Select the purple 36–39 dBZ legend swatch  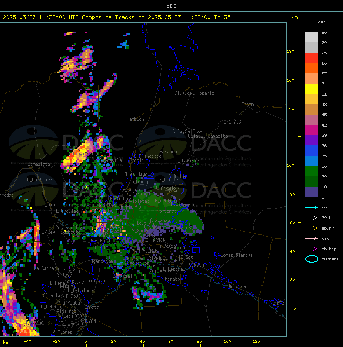click(312, 140)
